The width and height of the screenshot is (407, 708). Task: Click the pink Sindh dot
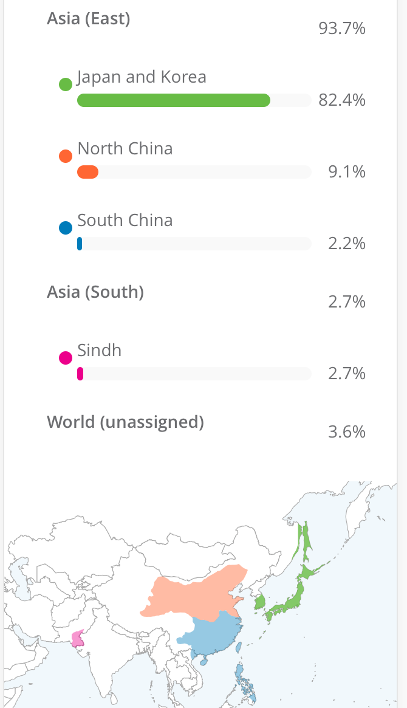[66, 358]
